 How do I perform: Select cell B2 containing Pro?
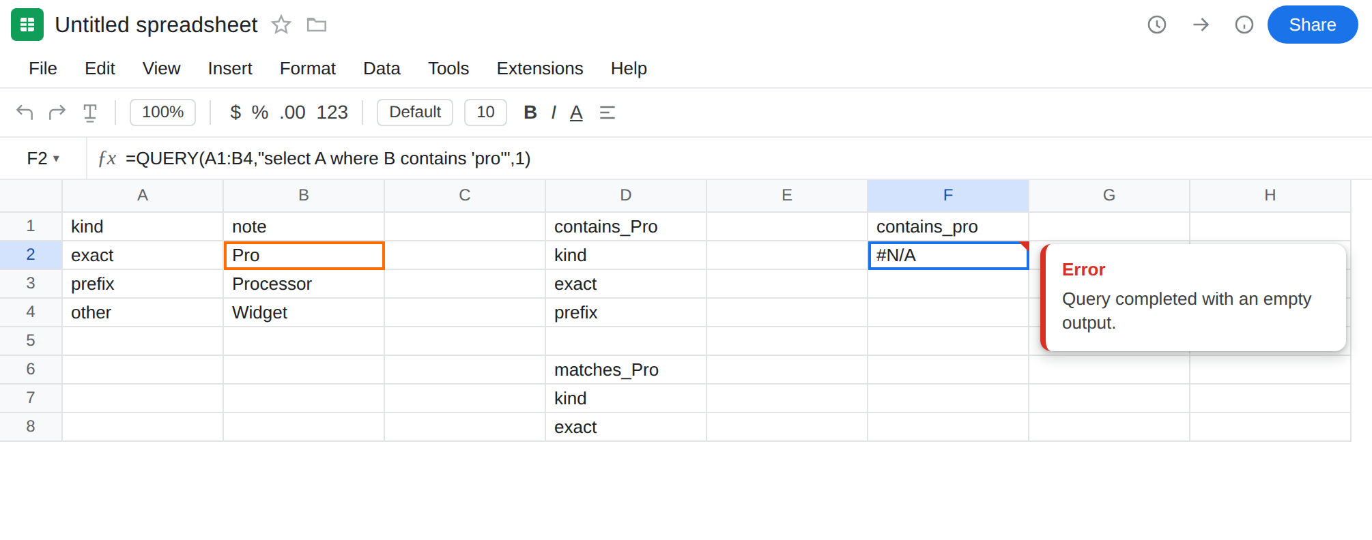tap(304, 256)
